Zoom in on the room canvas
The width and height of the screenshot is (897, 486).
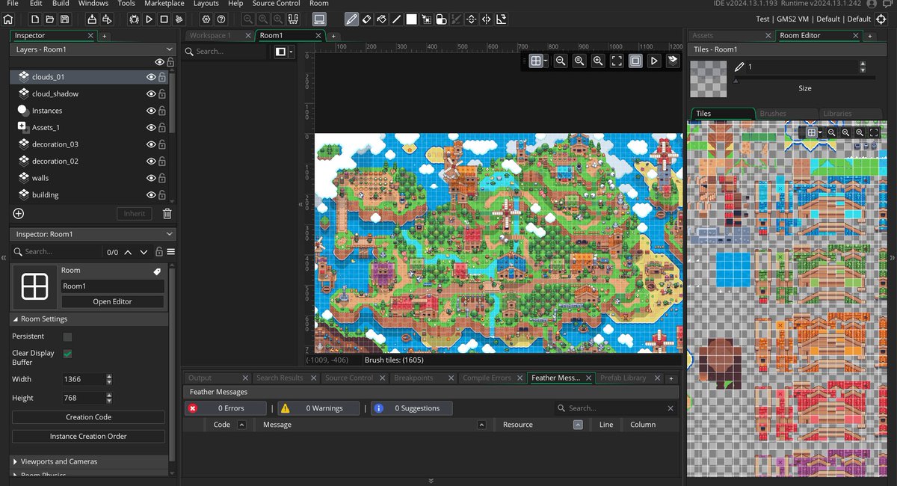coord(598,61)
